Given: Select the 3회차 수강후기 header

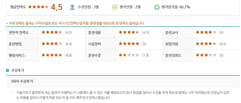Looking at the screenshot, I should (x=123, y=81).
